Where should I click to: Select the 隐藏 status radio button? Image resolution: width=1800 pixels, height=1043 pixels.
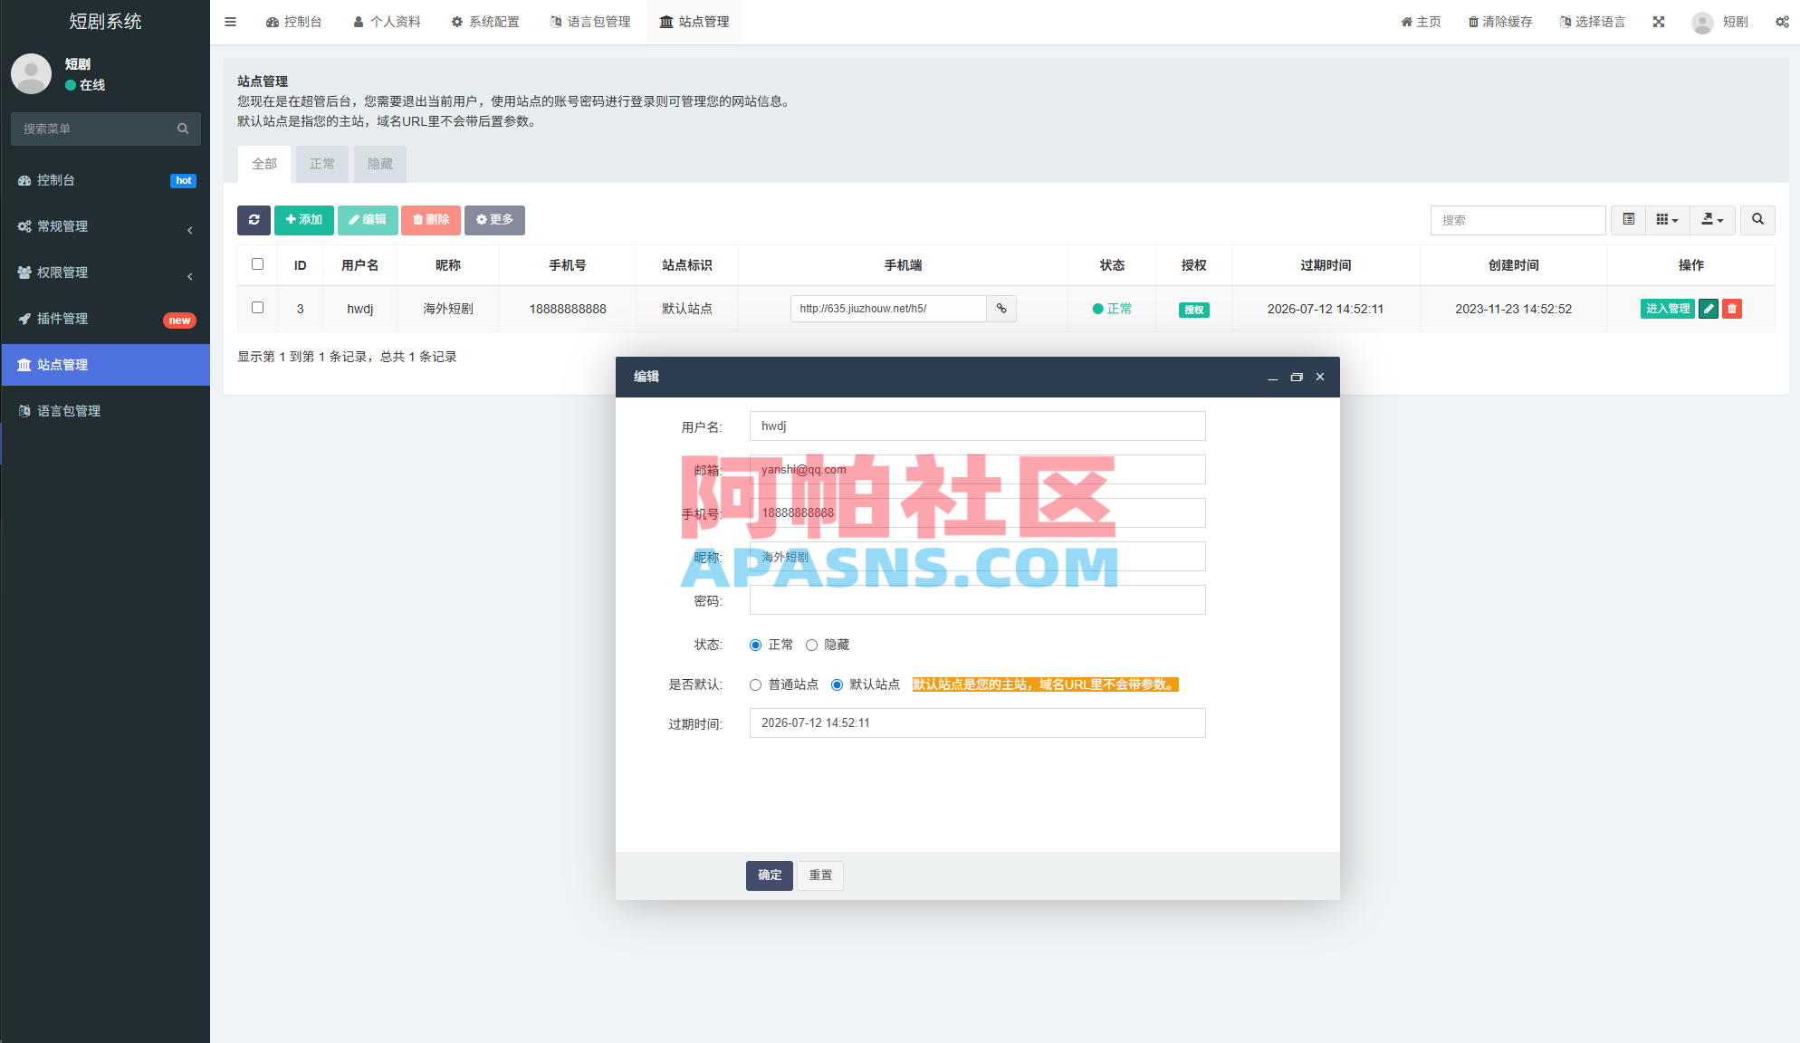pyautogui.click(x=812, y=645)
